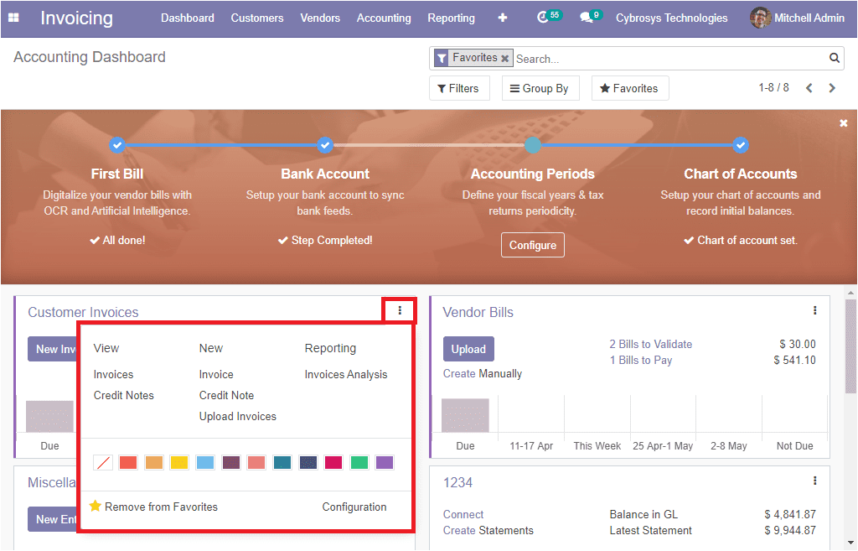Click Remove from Favorites
858x551 pixels.
[161, 507]
